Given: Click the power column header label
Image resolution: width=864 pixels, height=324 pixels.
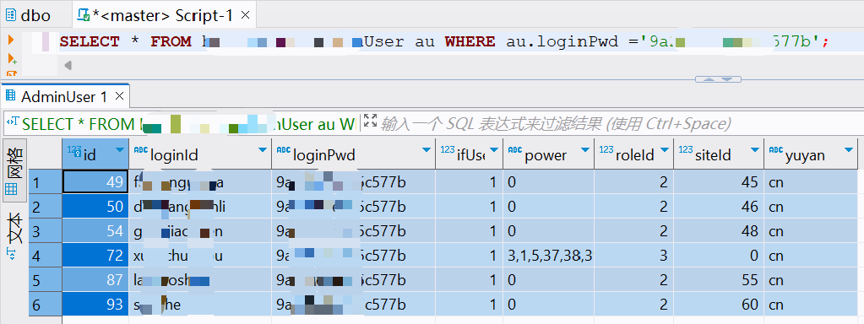Looking at the screenshot, I should 546,156.
